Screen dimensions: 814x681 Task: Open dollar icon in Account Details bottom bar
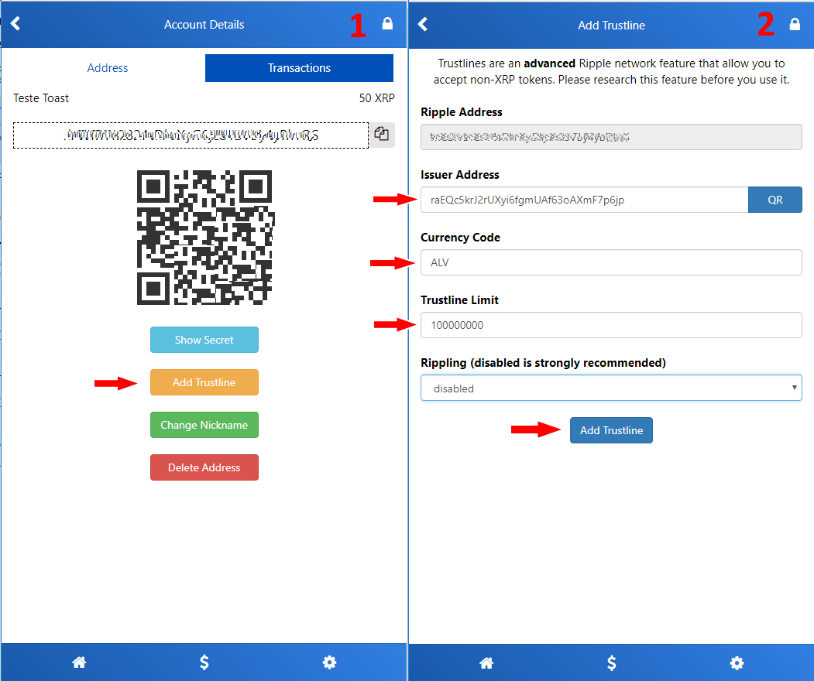204,662
